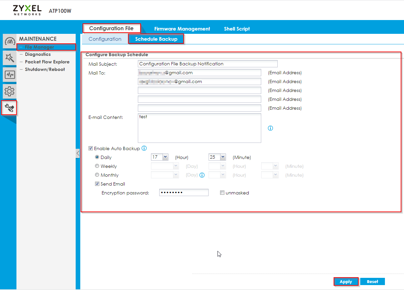Screen dimensions: 404x290
Task: Open the Dashboard gauge sidebar icon
Action: [10, 41]
